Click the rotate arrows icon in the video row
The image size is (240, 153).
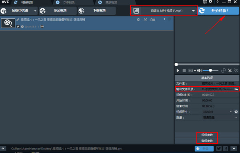(x=138, y=20)
